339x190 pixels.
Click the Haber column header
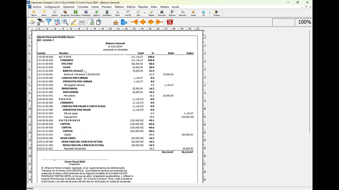(x=190, y=53)
